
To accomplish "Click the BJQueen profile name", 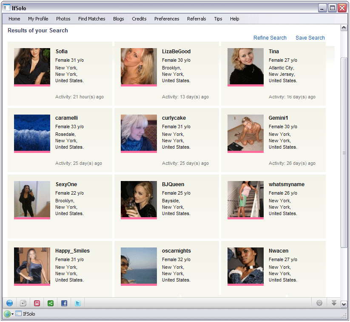I will 173,184.
